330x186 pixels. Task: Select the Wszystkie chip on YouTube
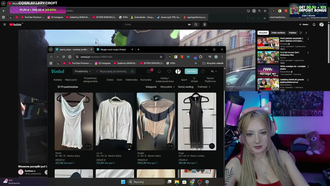(x=263, y=33)
